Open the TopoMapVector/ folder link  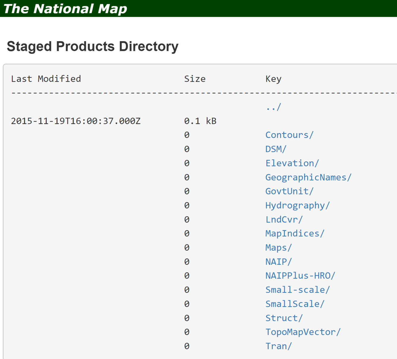(x=303, y=332)
